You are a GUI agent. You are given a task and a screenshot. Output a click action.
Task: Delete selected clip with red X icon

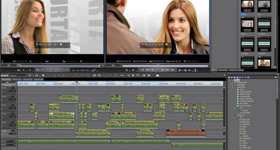(70, 75)
